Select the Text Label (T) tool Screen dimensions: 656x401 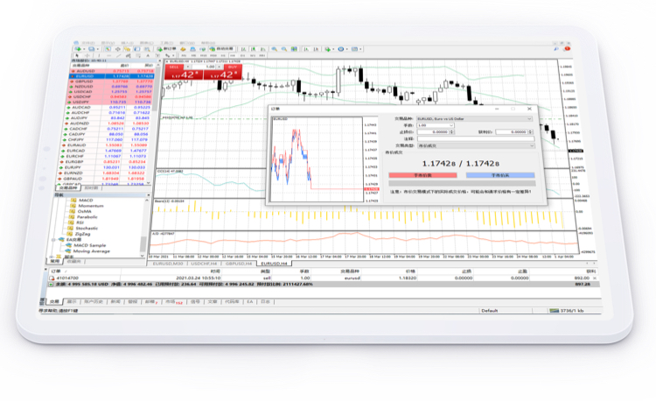[x=157, y=56]
